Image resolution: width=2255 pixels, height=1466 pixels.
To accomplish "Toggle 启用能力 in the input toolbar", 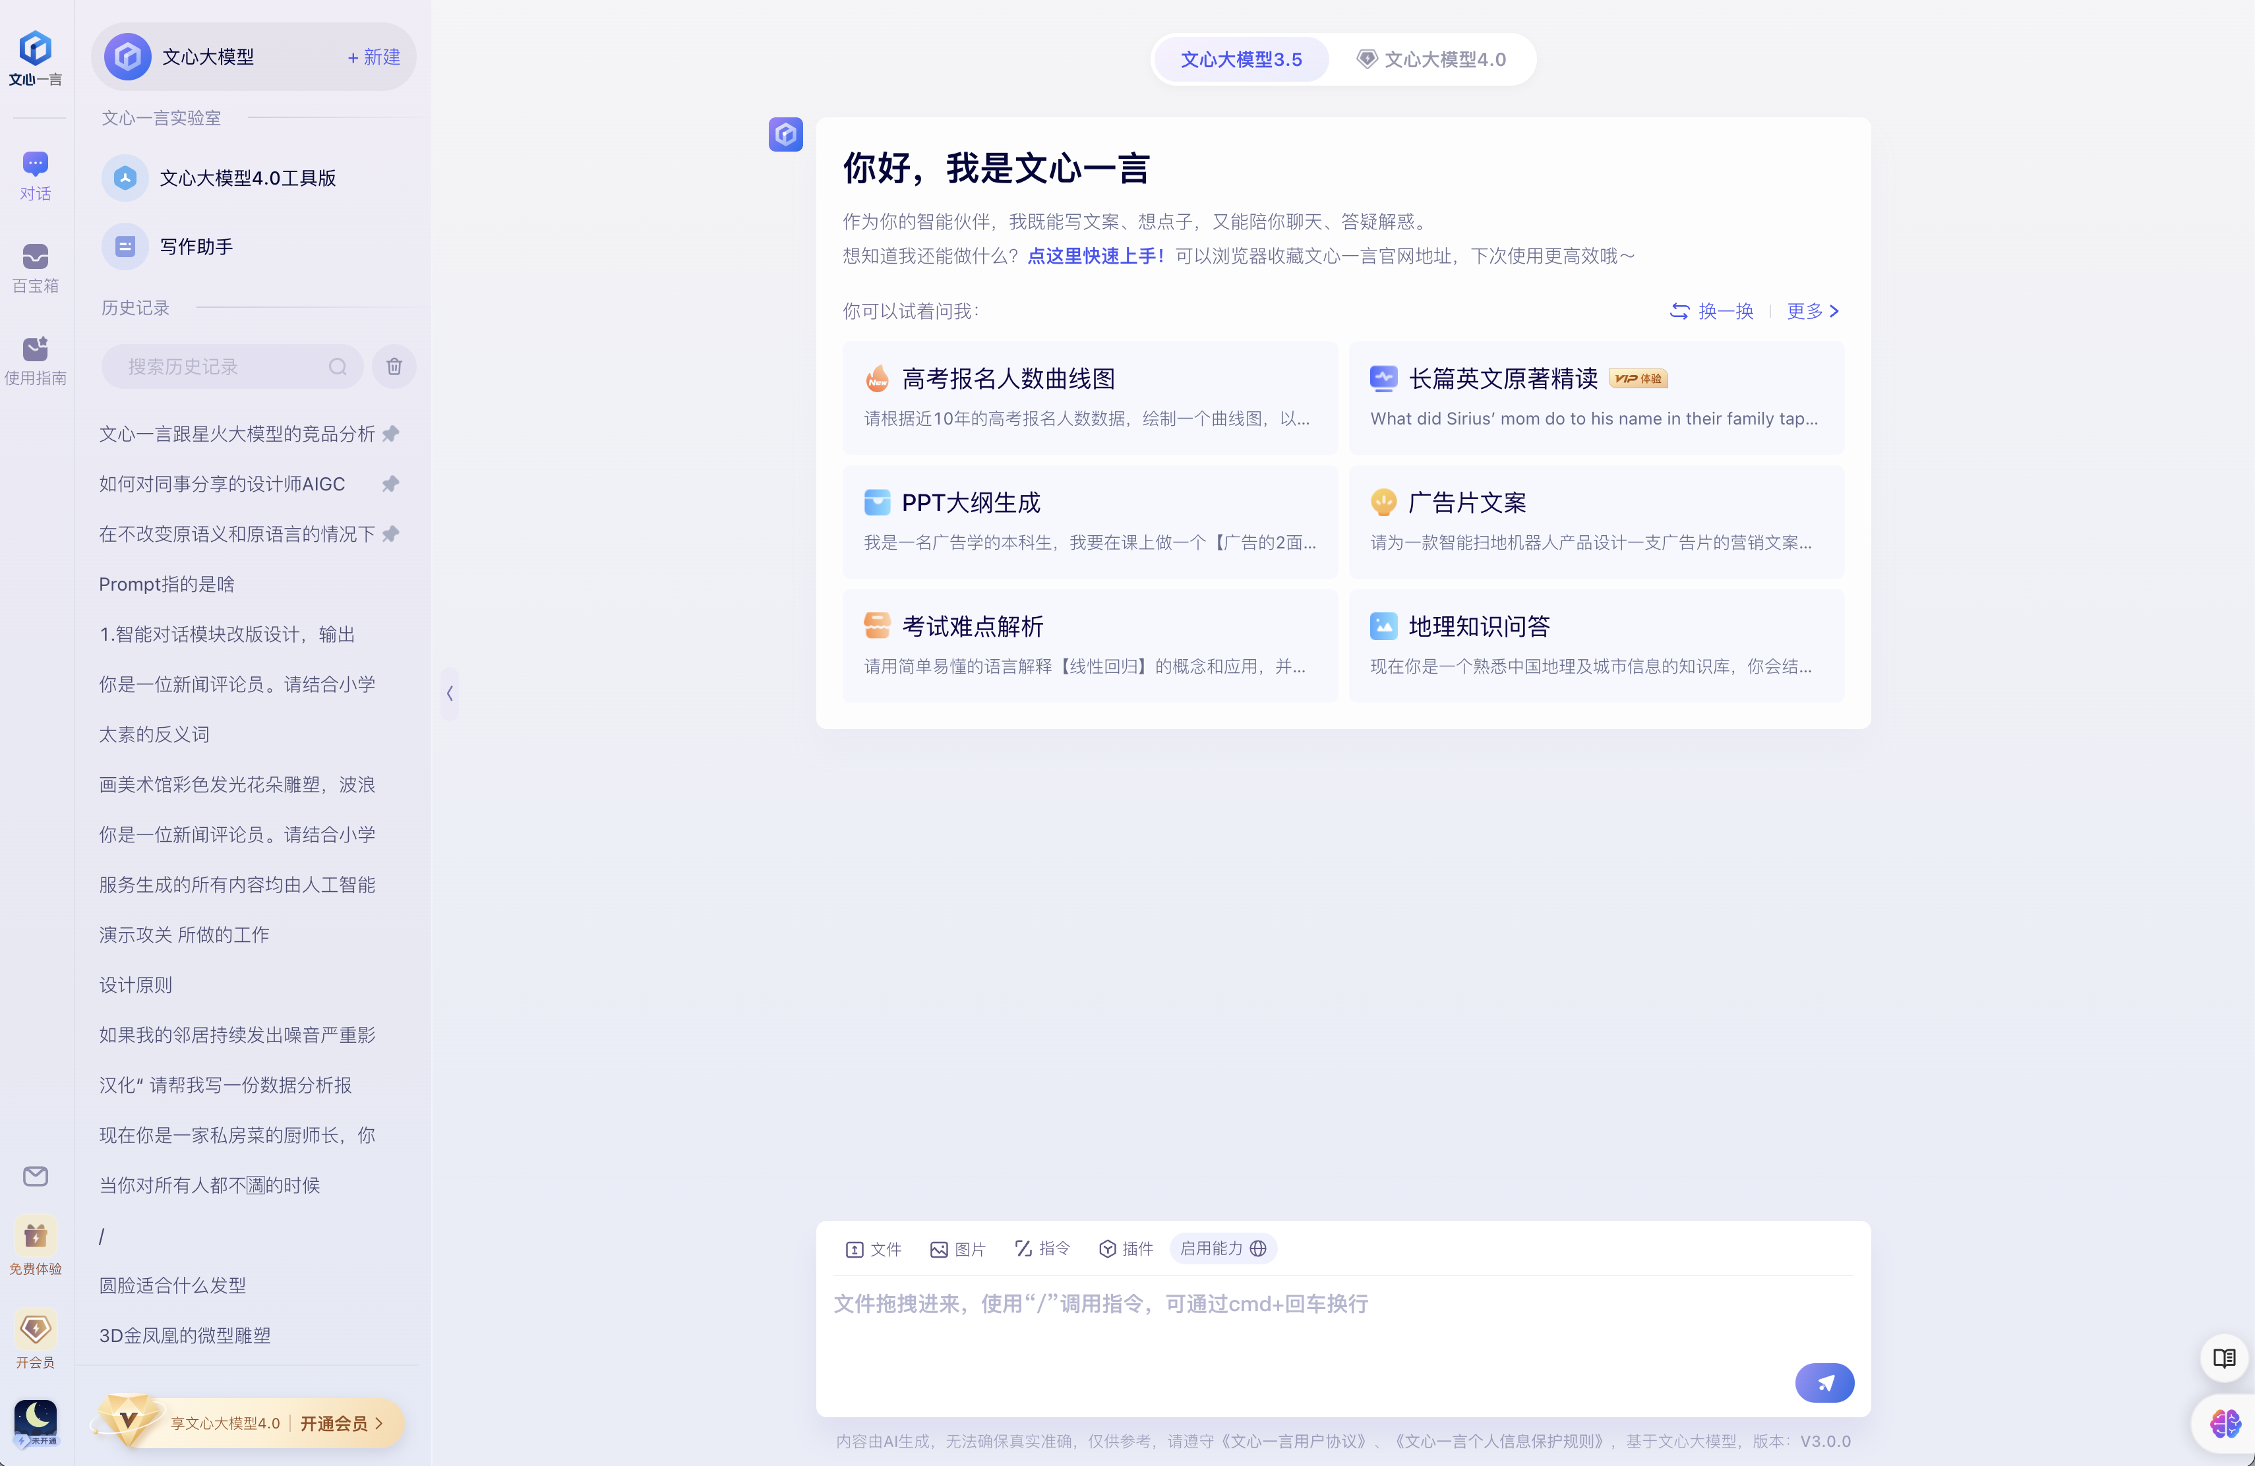I will click(x=1223, y=1249).
